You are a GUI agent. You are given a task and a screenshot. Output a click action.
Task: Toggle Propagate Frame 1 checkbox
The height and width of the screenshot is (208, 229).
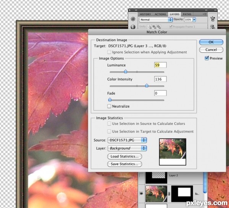(171, 27)
